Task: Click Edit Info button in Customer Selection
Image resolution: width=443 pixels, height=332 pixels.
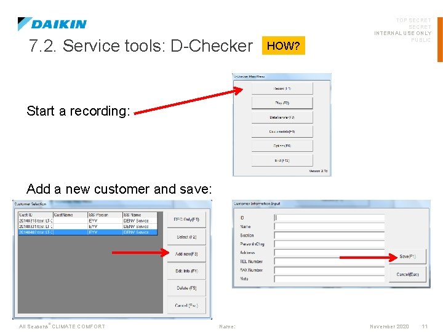Action: coord(186,271)
